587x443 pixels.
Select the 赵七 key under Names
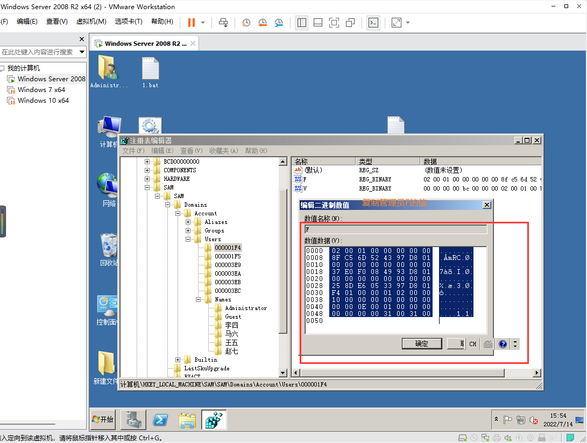pyautogui.click(x=231, y=351)
